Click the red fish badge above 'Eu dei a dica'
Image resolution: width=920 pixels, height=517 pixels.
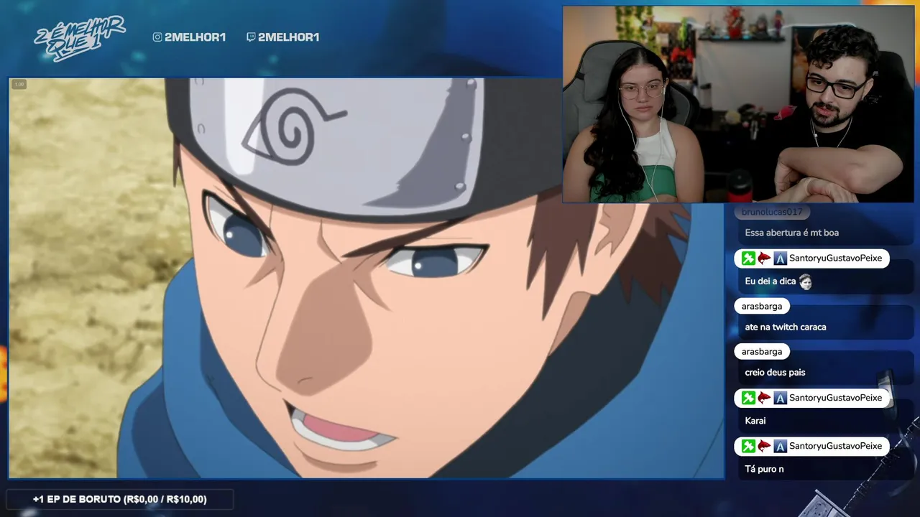point(764,258)
